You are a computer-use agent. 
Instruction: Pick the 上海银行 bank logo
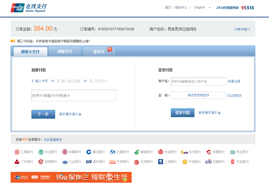[161, 162]
